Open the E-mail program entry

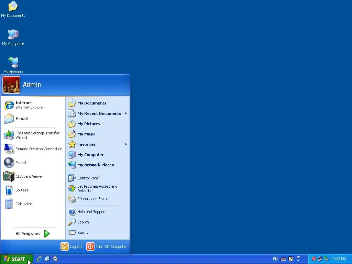point(33,119)
